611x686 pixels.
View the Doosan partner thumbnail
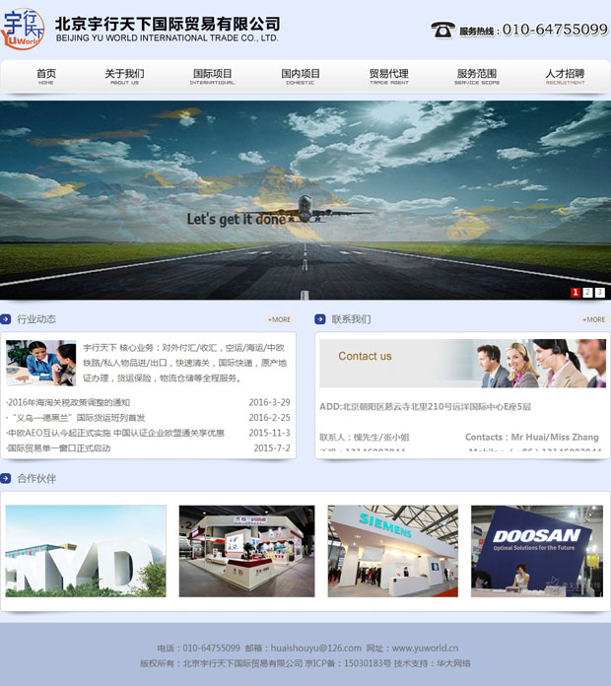(x=536, y=550)
